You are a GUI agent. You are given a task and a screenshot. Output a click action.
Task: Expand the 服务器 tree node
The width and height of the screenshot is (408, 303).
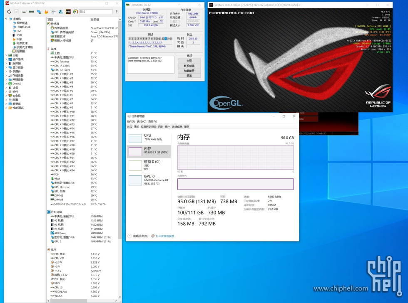pyautogui.click(x=6, y=64)
